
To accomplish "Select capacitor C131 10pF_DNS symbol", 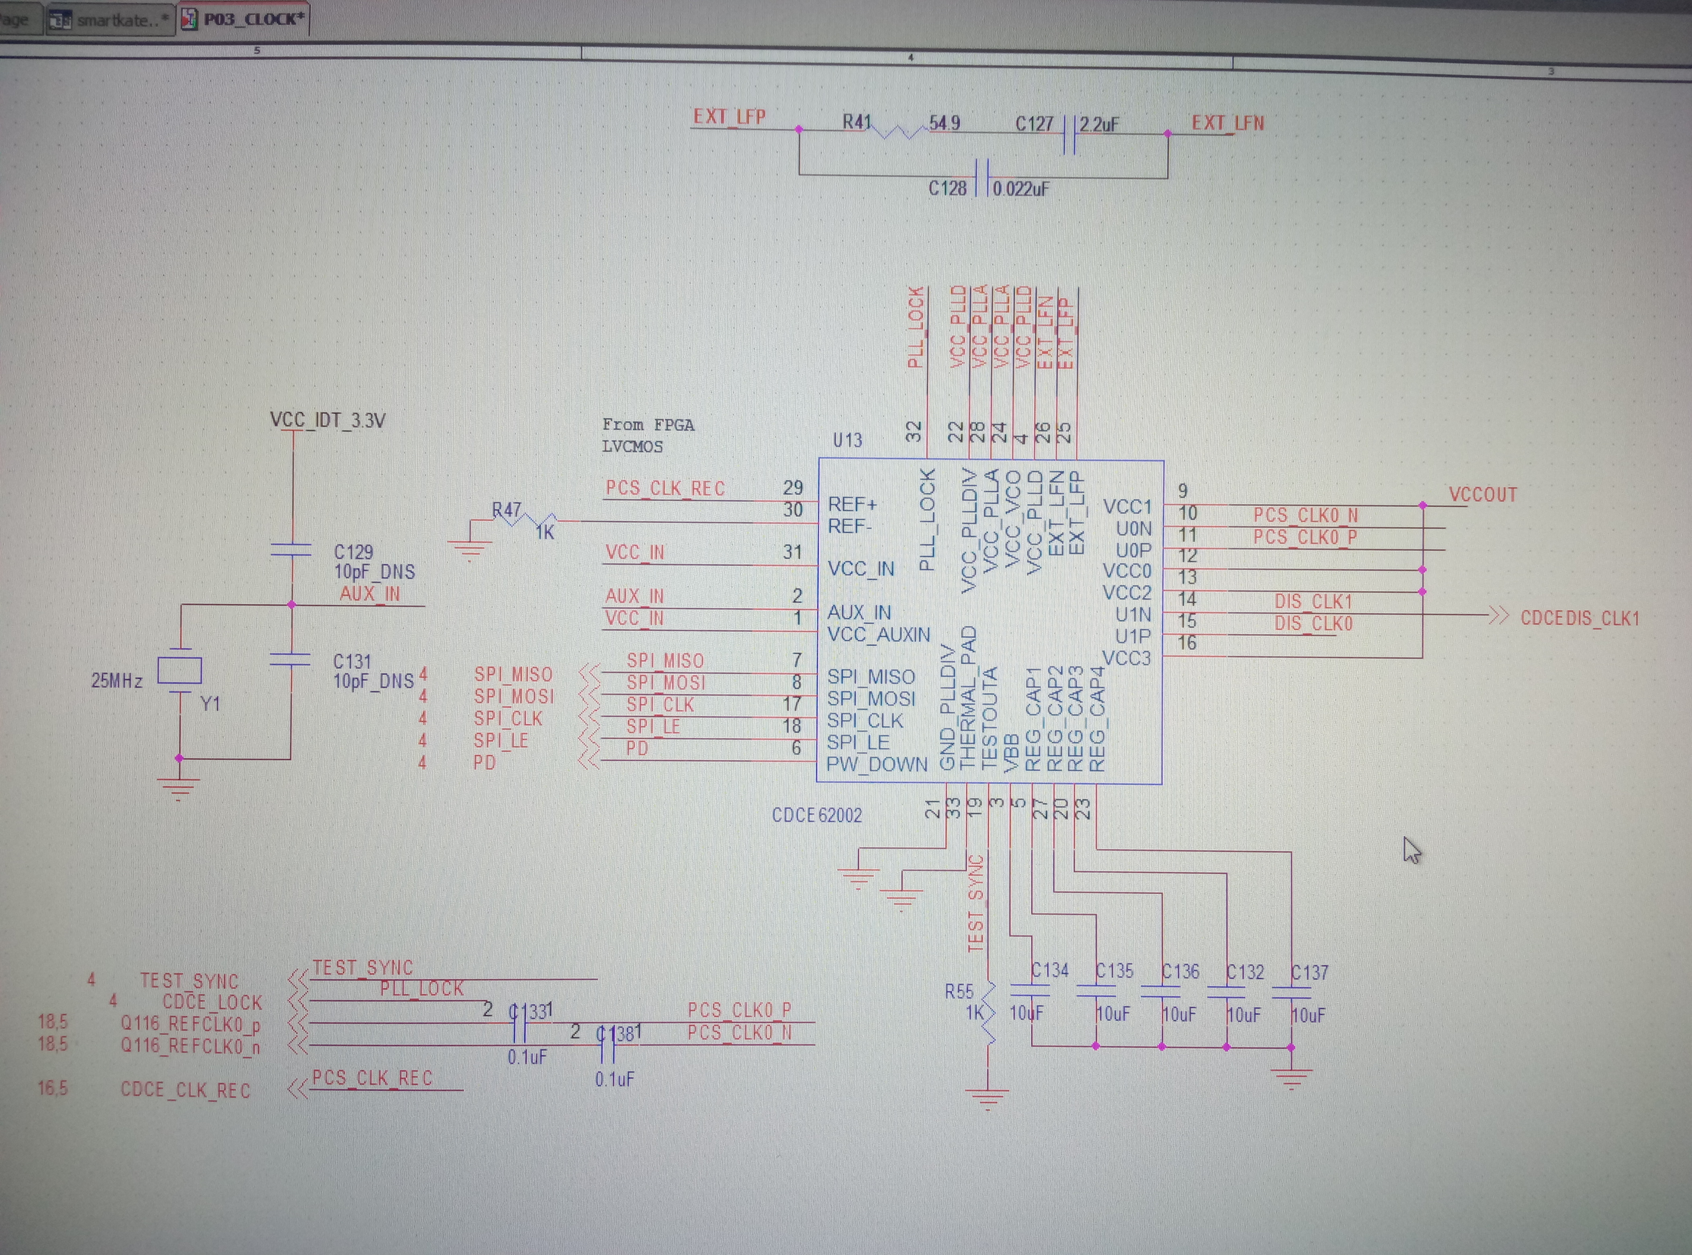I will point(291,659).
